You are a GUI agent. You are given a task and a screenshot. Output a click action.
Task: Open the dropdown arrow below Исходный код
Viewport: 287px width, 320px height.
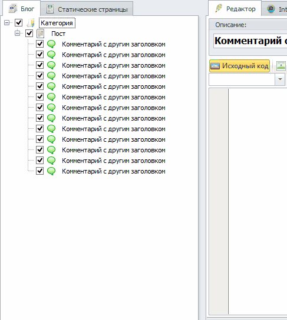pos(280,79)
